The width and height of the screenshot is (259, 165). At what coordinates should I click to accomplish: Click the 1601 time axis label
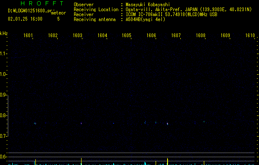tap(28, 35)
